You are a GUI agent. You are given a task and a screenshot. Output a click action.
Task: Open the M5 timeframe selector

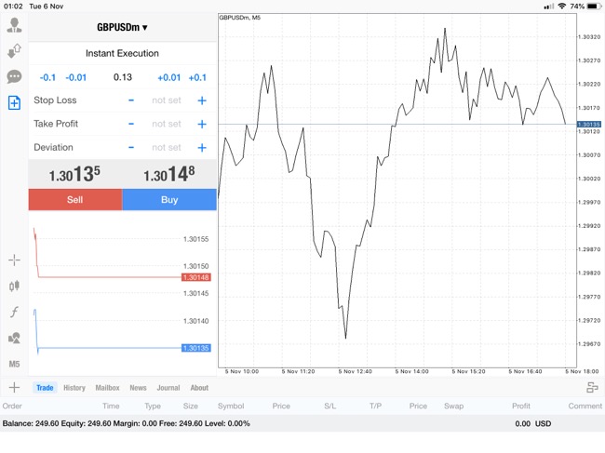(x=14, y=364)
